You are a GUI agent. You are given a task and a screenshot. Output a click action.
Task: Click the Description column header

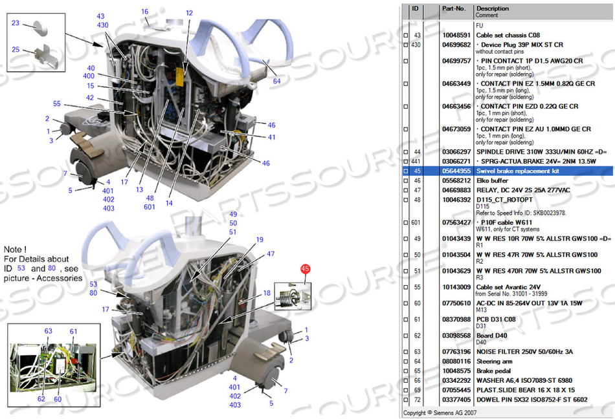pyautogui.click(x=492, y=9)
